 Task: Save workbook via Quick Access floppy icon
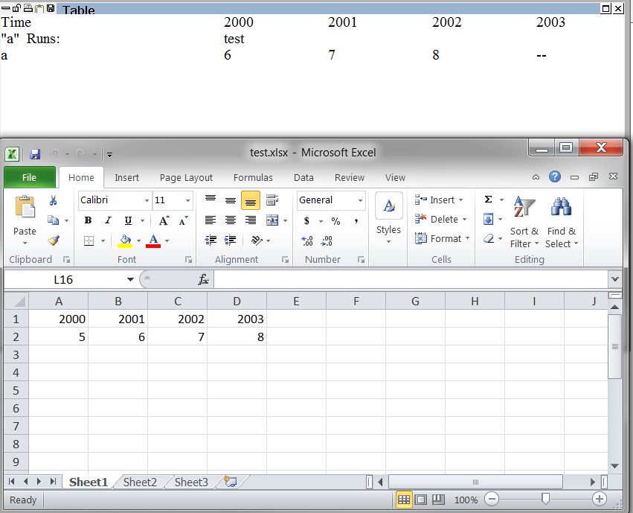(x=35, y=154)
